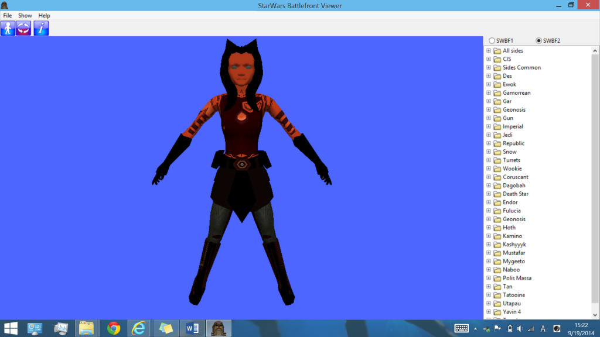Show hidden tray icons arrow
Viewport: 600px width, 337px height.
(475, 329)
